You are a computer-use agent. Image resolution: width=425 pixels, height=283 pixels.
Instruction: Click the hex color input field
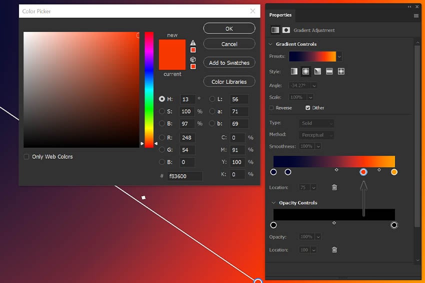point(184,176)
